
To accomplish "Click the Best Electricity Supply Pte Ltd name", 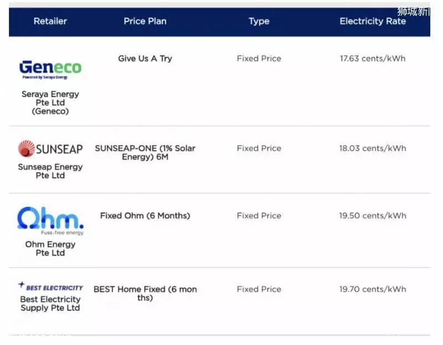I will coord(50,303).
